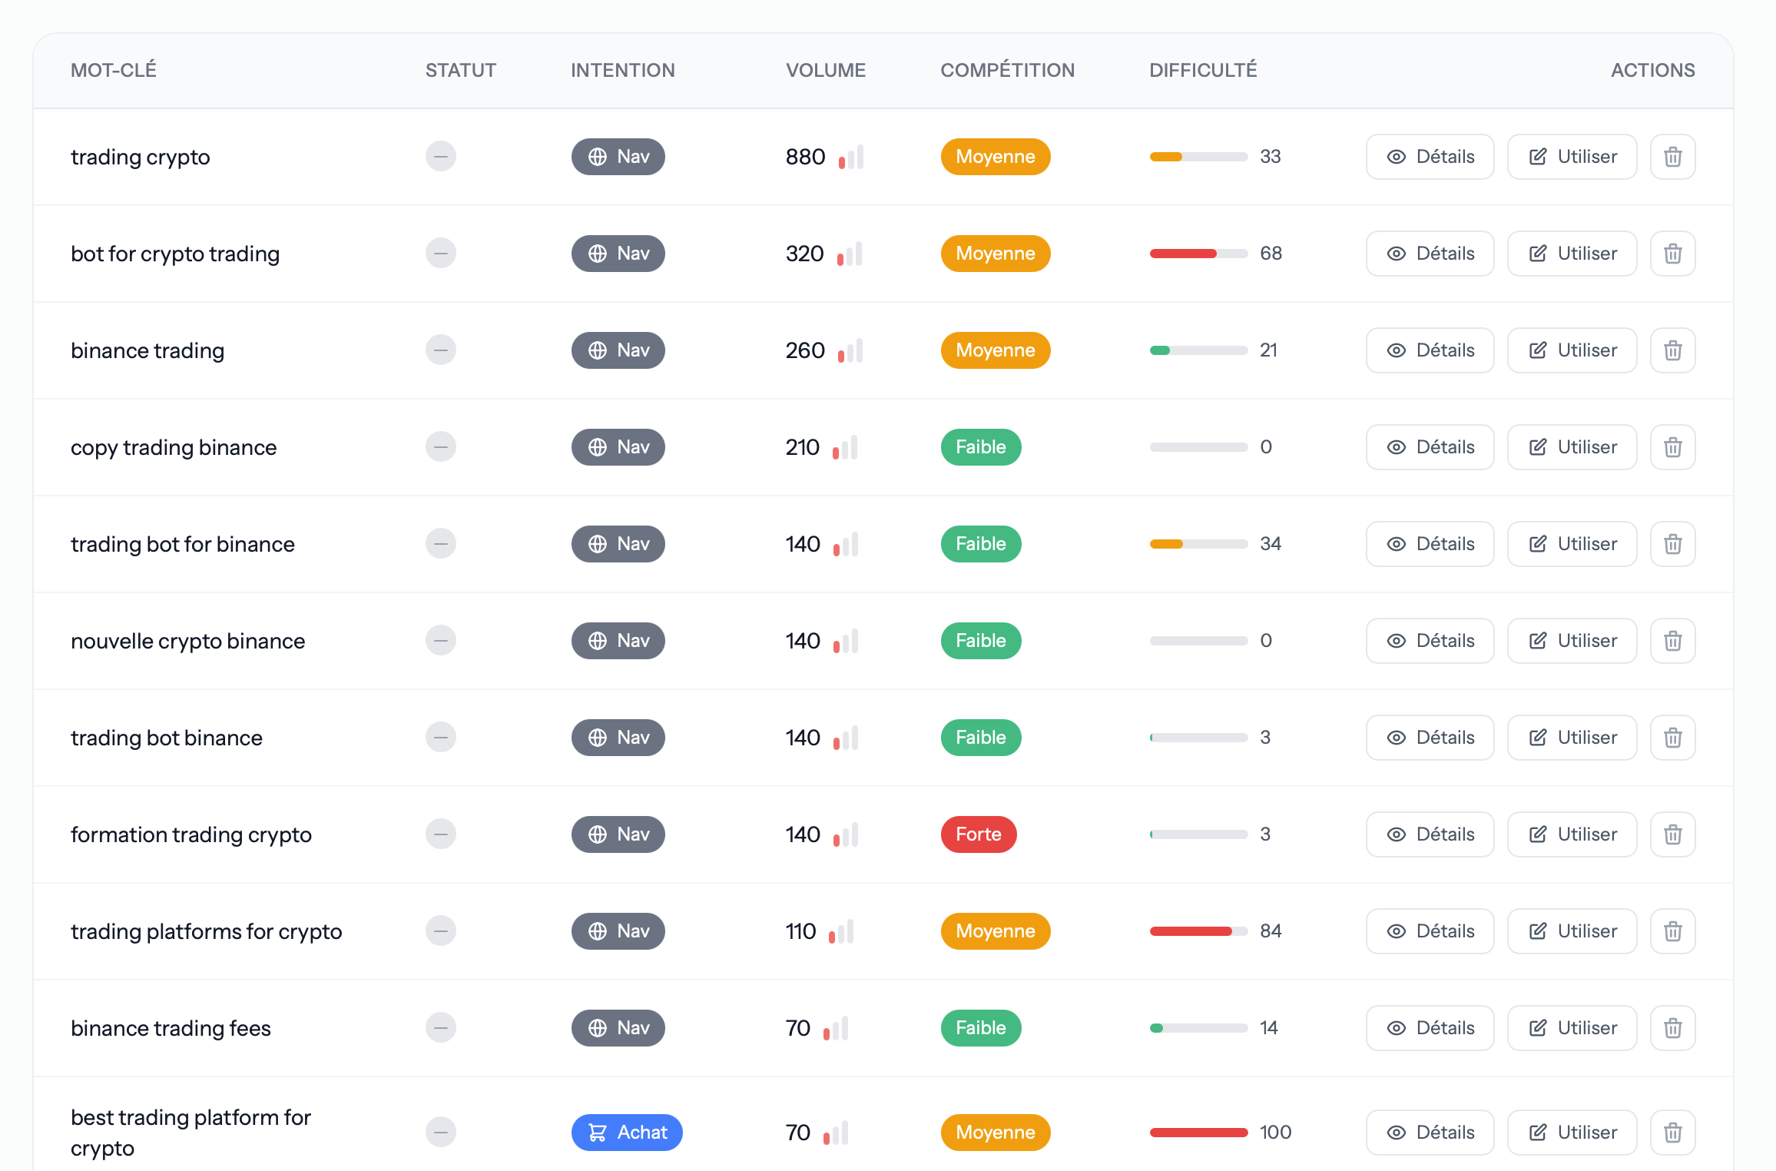Click the difficulty bar showing 68 for 'bot for crypto trading'
This screenshot has width=1776, height=1171.
click(1198, 253)
